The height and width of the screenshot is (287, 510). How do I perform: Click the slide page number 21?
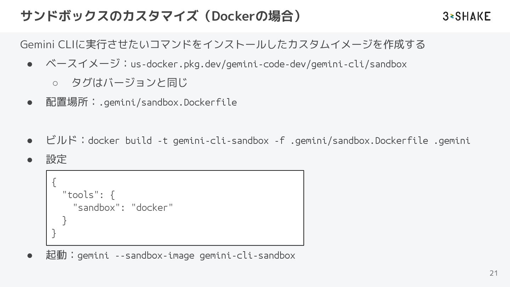point(493,273)
